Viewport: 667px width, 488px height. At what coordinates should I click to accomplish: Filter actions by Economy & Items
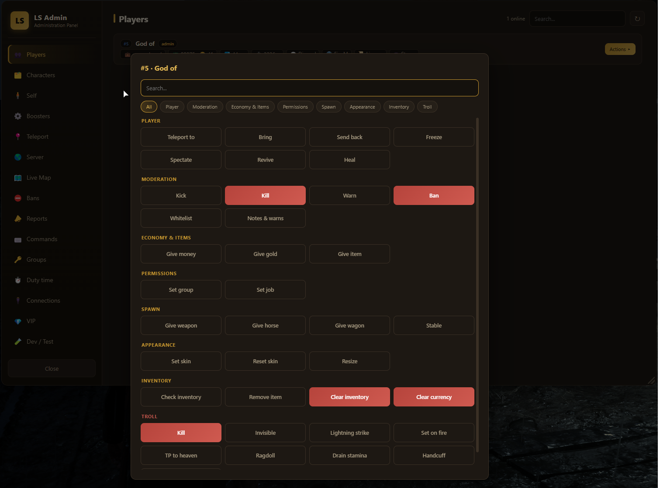tap(250, 107)
